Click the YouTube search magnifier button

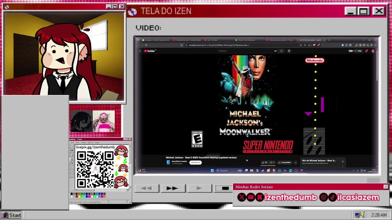click(281, 51)
